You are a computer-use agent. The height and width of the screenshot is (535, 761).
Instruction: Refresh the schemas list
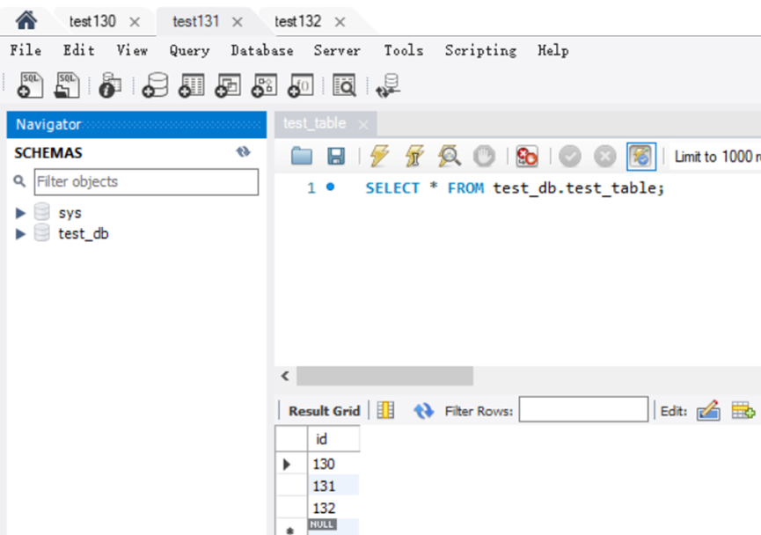click(x=244, y=152)
